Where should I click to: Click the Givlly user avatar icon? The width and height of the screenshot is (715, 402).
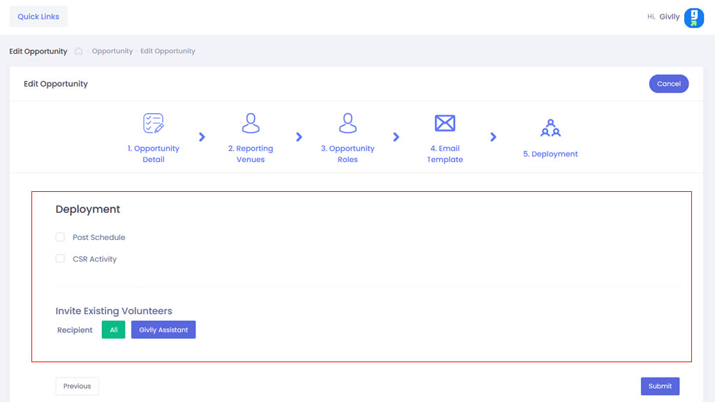click(693, 17)
